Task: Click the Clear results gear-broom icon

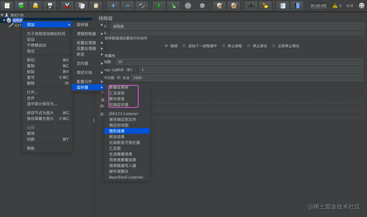Action: (x=219, y=6)
